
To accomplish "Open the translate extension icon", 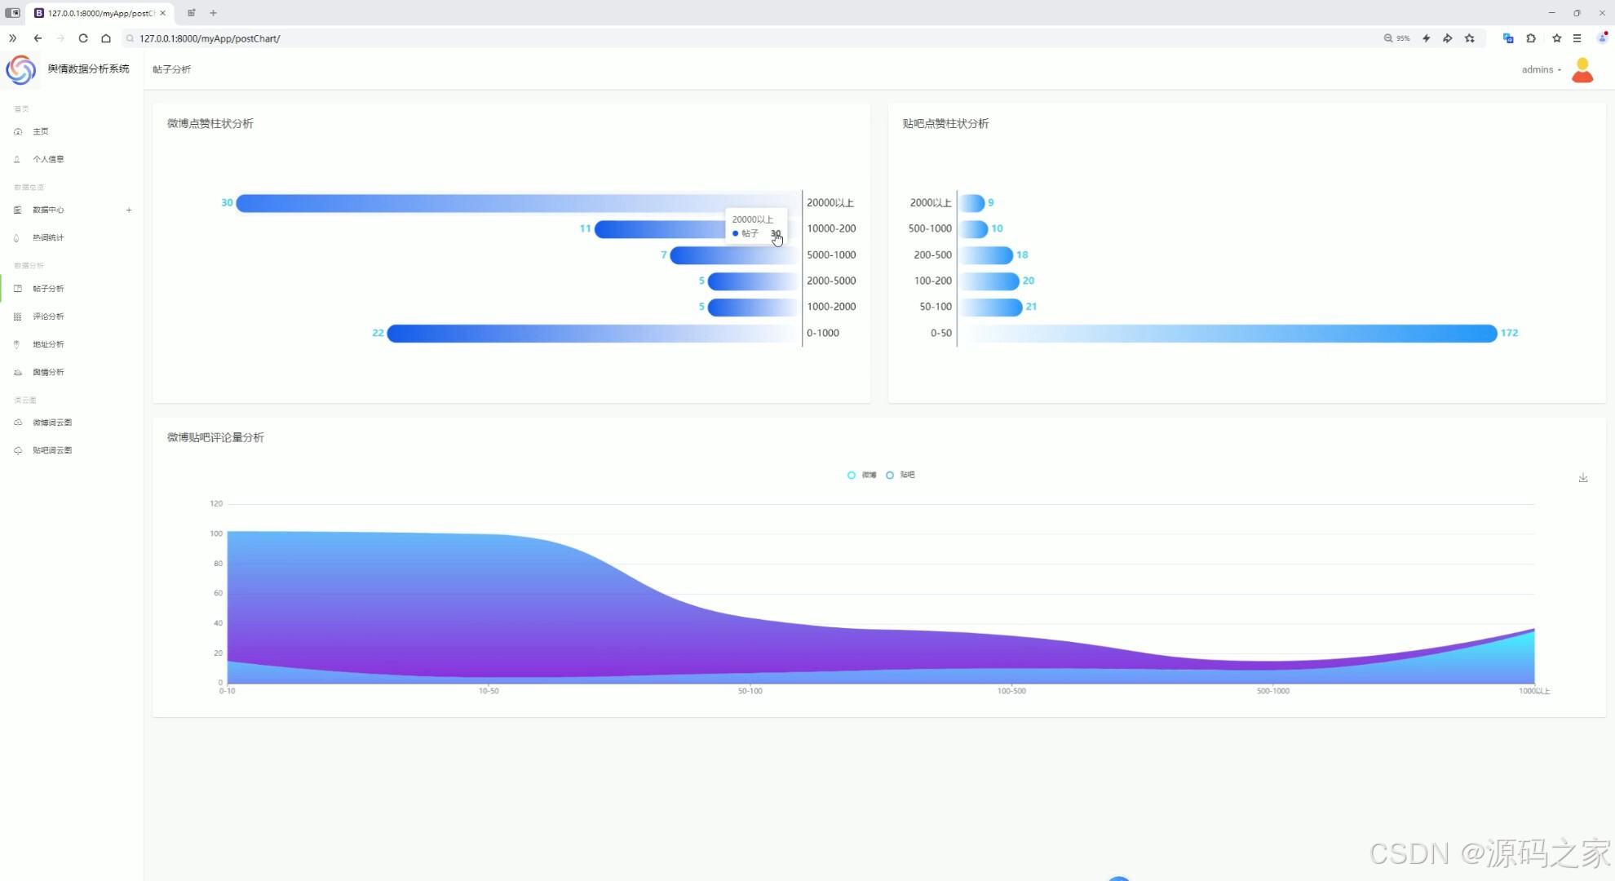I will point(1508,38).
